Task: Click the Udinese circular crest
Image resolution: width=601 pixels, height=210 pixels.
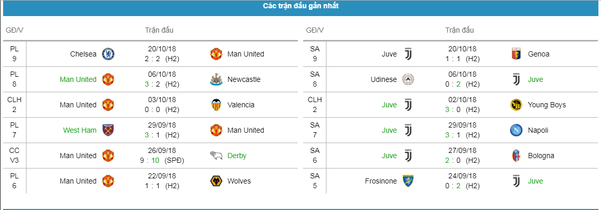Action: click(408, 79)
